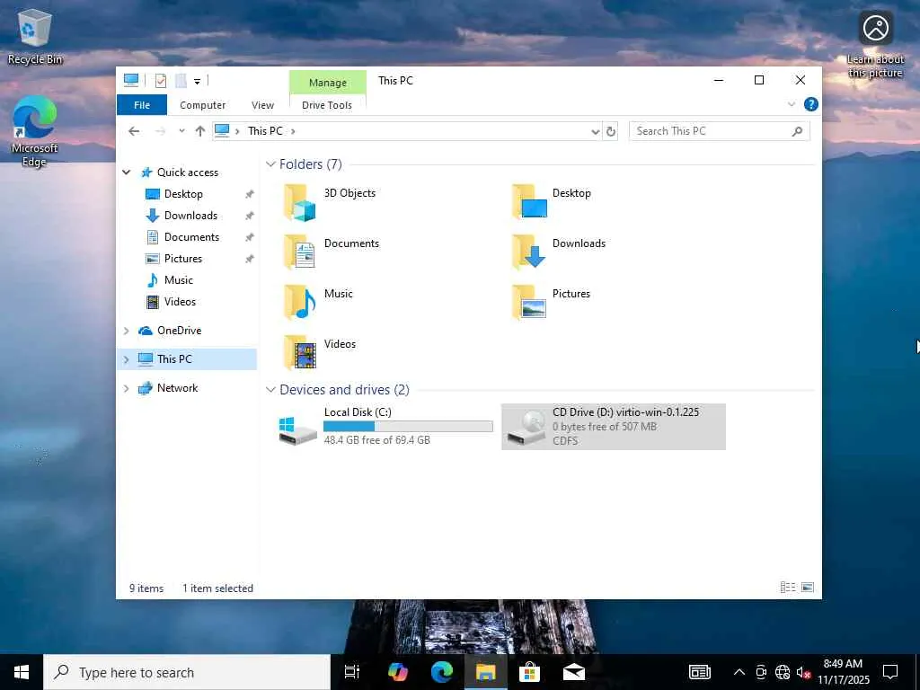The image size is (920, 690).
Task: Open the address bar history dropdown
Action: click(x=595, y=131)
